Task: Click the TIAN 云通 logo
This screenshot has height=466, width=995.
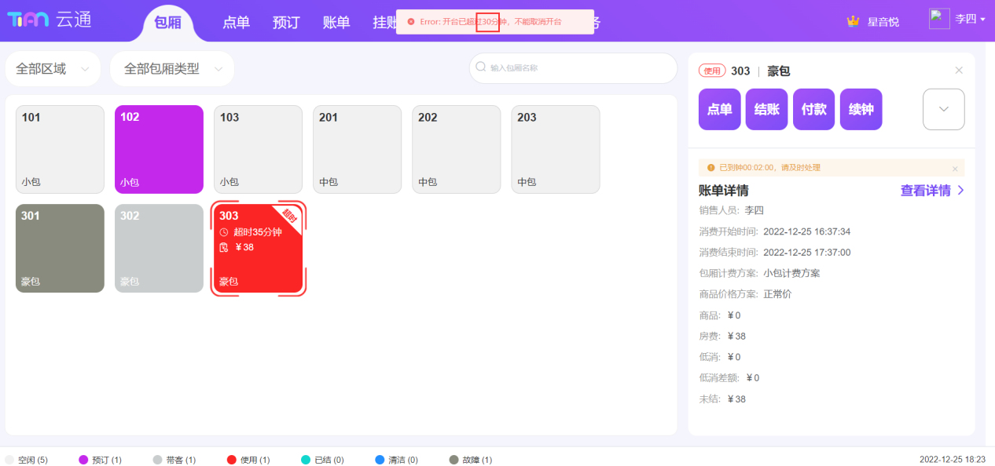Action: point(50,20)
